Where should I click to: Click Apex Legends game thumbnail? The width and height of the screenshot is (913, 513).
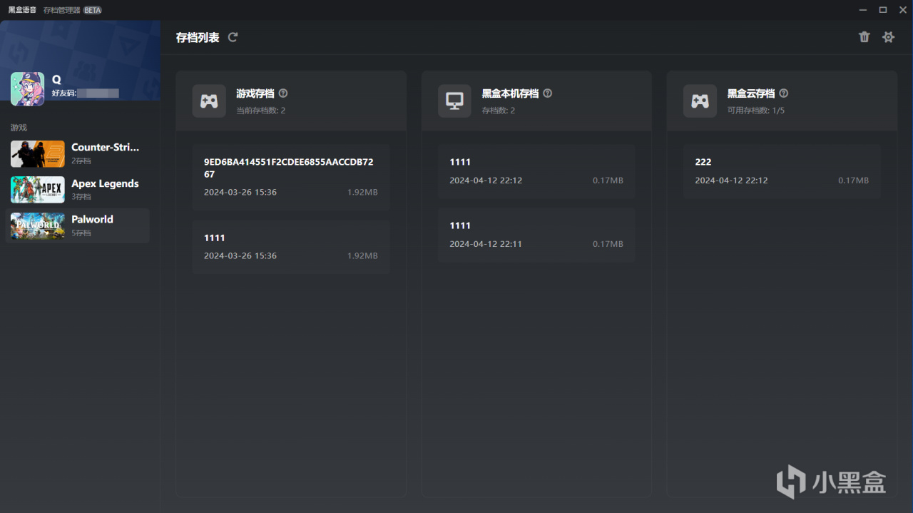(38, 189)
